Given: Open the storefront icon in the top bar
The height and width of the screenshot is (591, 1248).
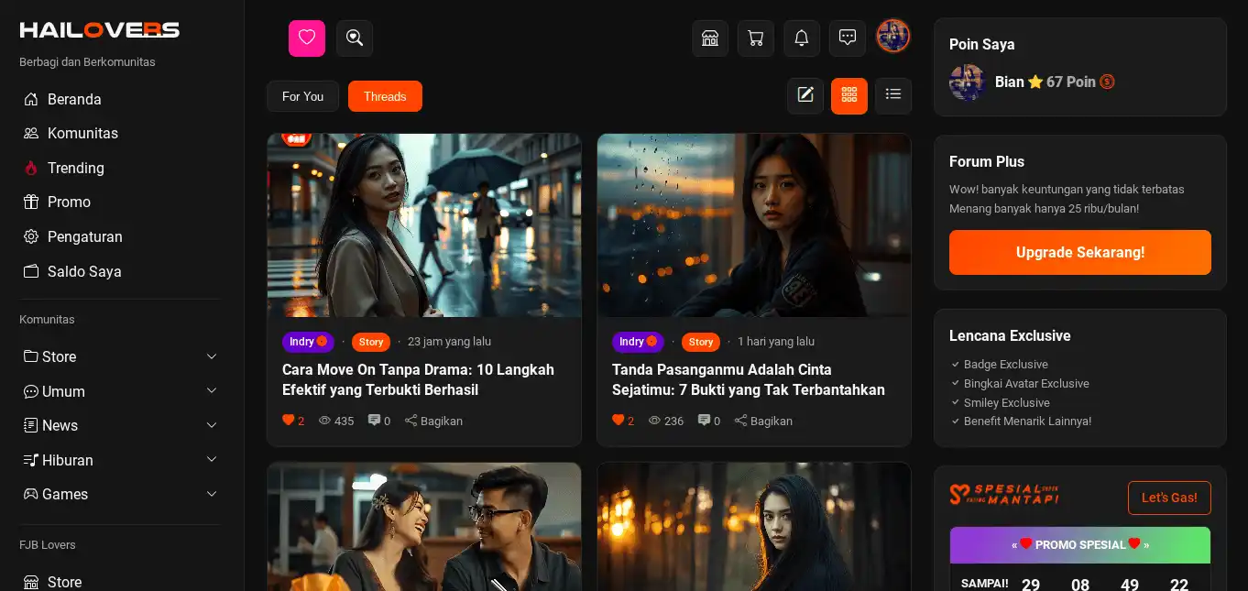Looking at the screenshot, I should (710, 38).
